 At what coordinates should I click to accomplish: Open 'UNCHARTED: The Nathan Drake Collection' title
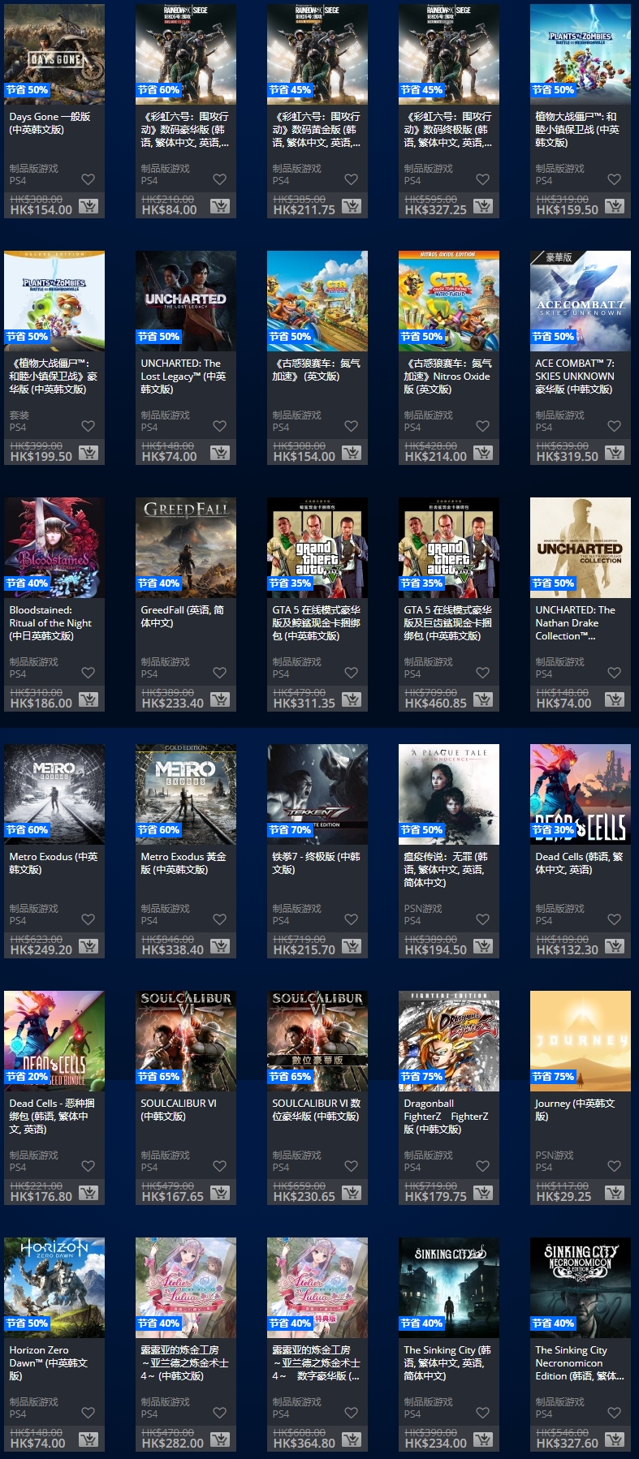[576, 622]
